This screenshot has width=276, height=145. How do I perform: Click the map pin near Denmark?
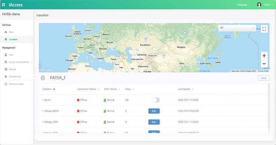88,34
